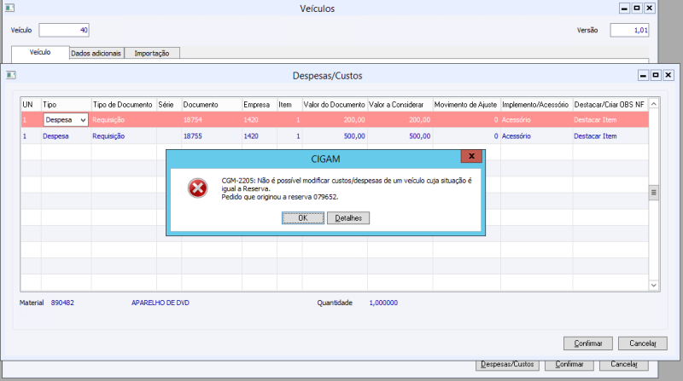Click the grid scroll-up arrow

[x=653, y=104]
